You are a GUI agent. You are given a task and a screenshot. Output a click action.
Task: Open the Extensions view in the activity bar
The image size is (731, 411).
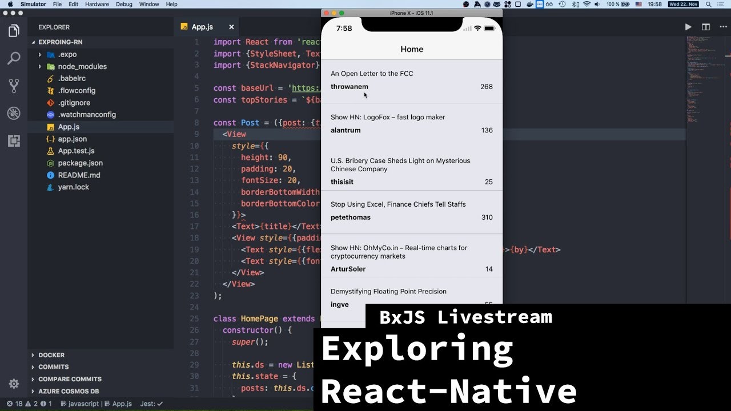pos(14,140)
